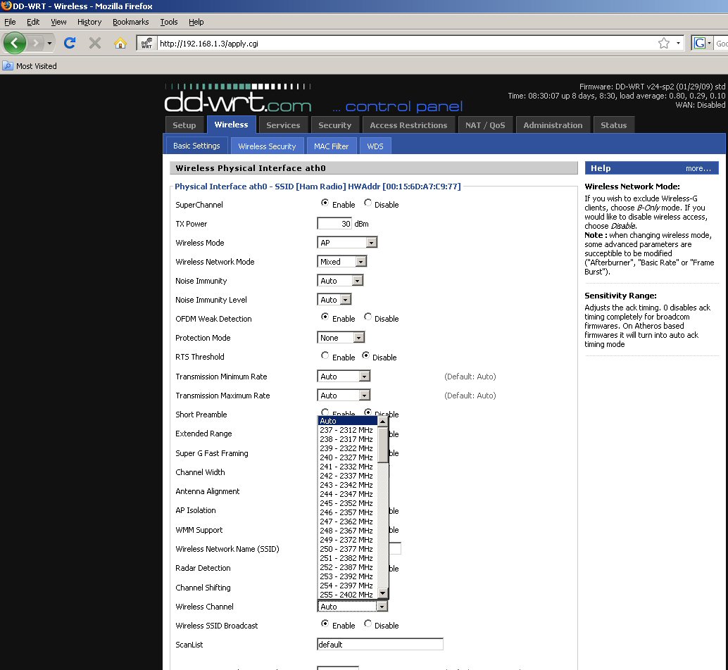Click the ScanList default text field

pos(379,645)
